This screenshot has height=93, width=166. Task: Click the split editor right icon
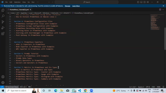pos(160,10)
